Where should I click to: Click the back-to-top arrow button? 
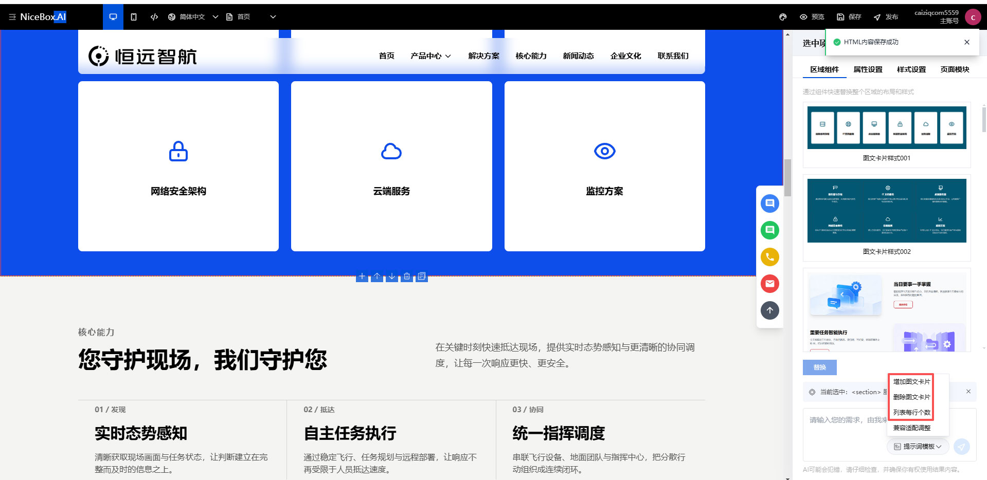coord(769,310)
